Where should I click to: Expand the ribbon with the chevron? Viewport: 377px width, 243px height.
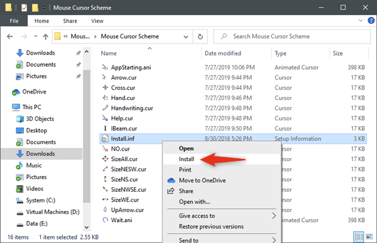click(x=360, y=20)
